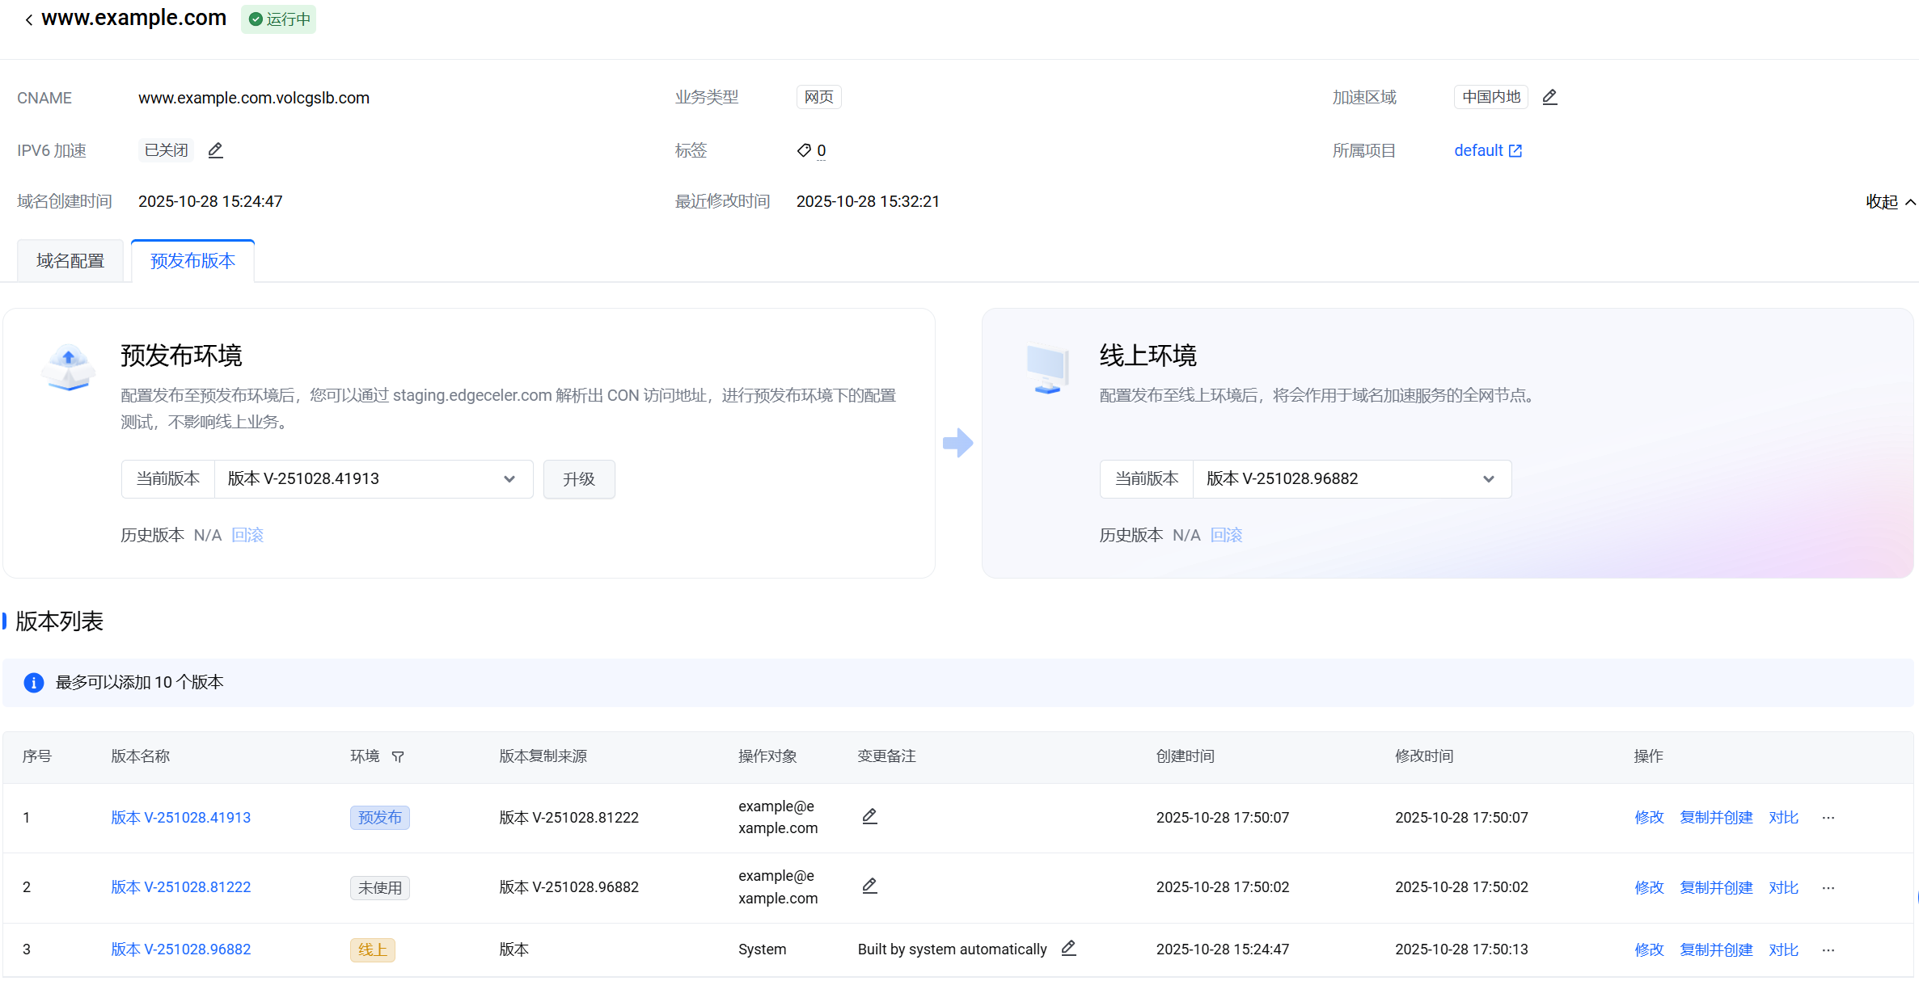Edit change note for version V-251028.81222
This screenshot has height=981, width=1919.
click(869, 886)
